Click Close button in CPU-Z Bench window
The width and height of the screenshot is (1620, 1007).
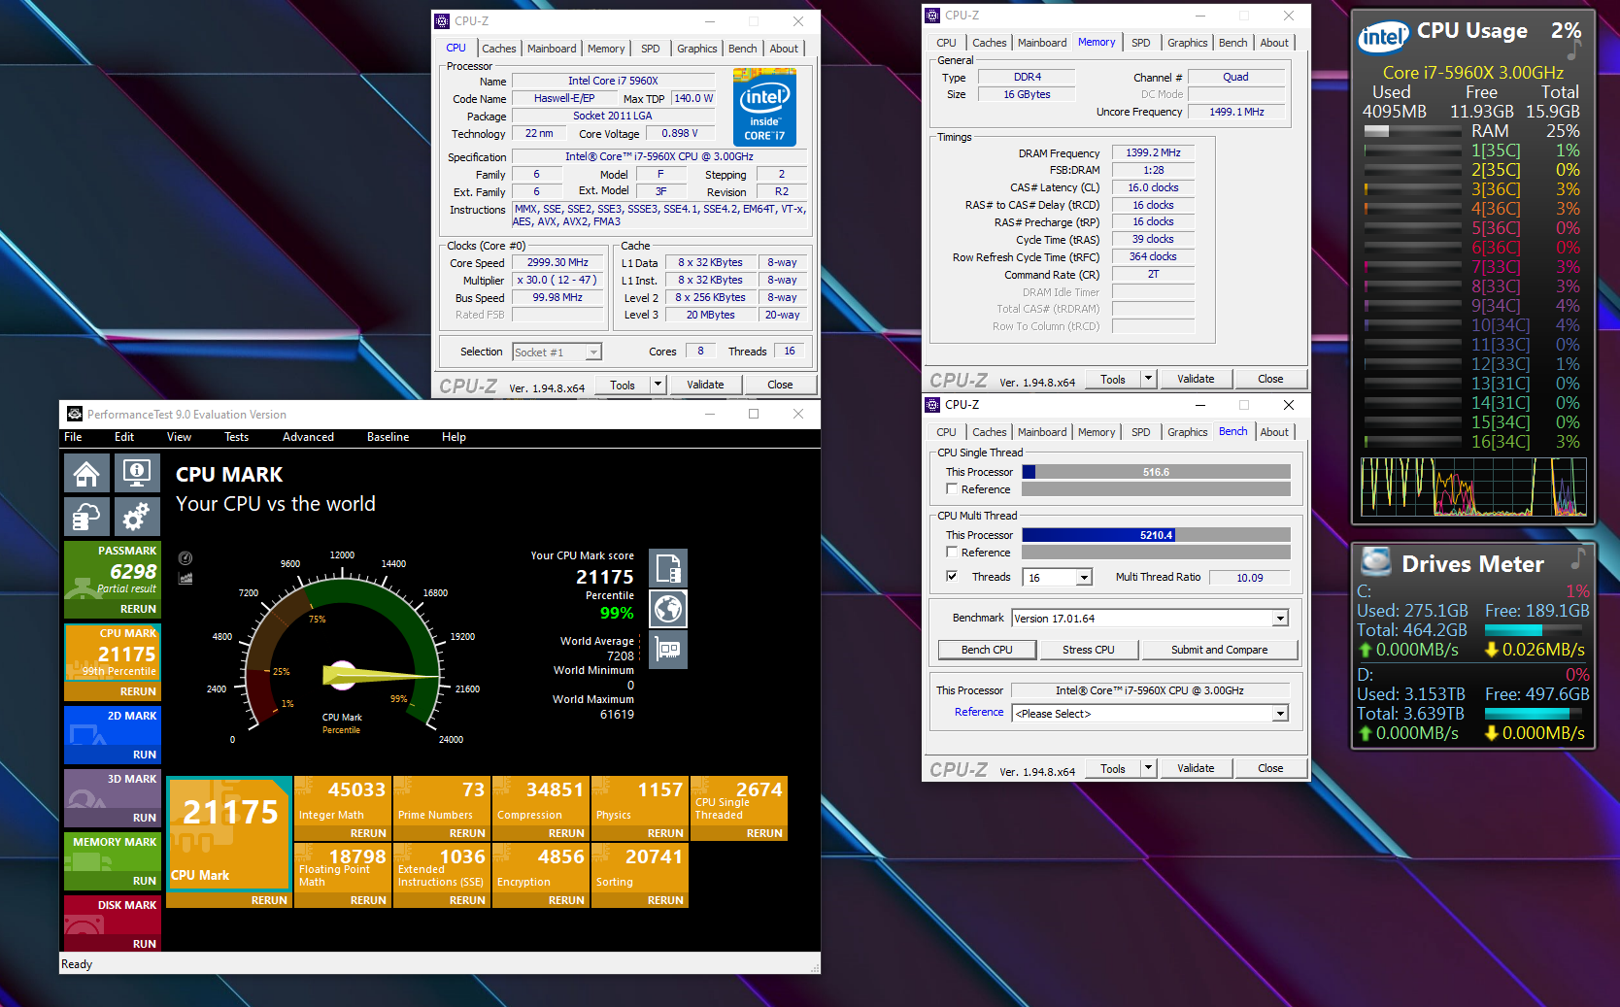pyautogui.click(x=1270, y=768)
